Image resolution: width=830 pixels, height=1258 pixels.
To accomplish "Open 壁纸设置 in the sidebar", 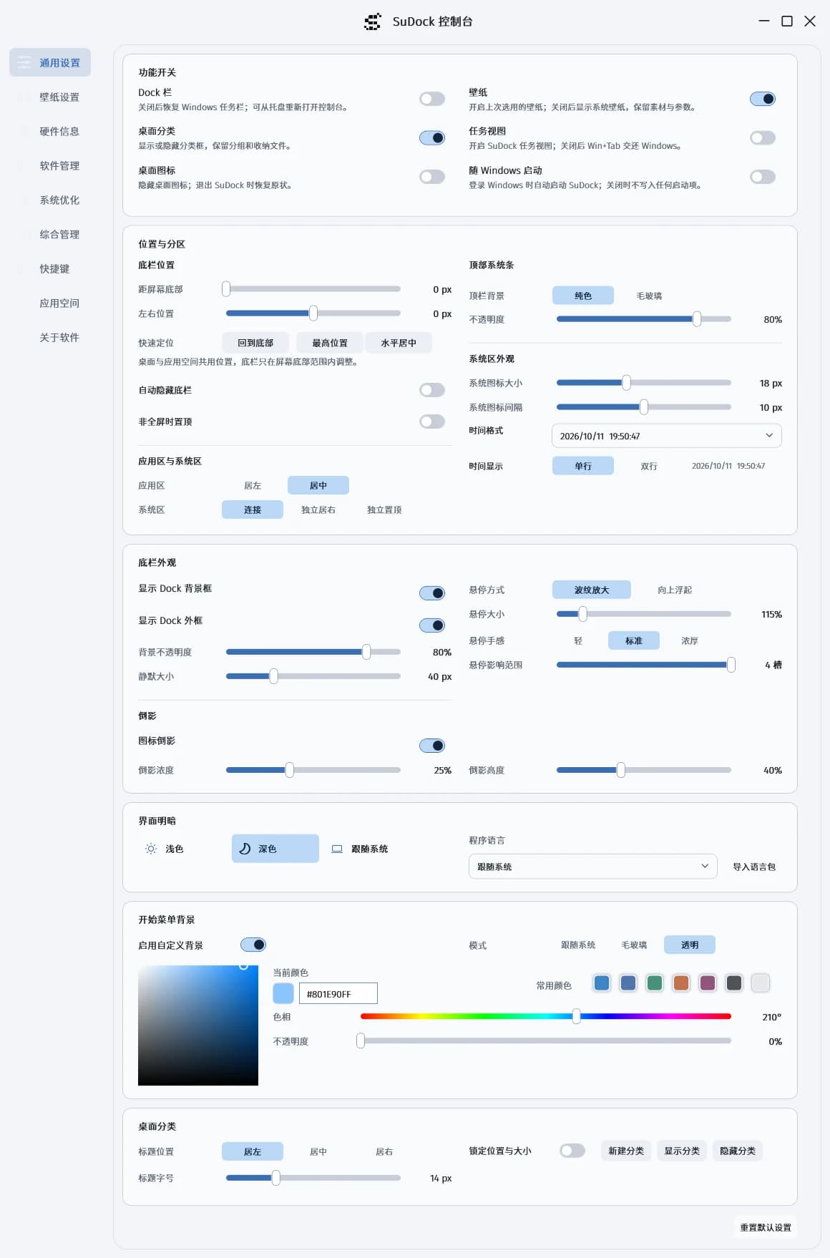I will [x=50, y=97].
